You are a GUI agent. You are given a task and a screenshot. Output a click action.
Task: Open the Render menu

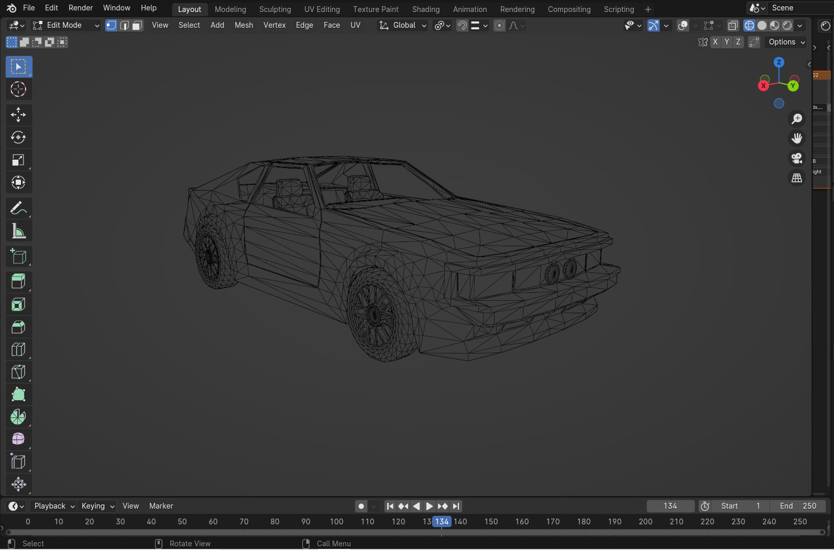pos(81,8)
